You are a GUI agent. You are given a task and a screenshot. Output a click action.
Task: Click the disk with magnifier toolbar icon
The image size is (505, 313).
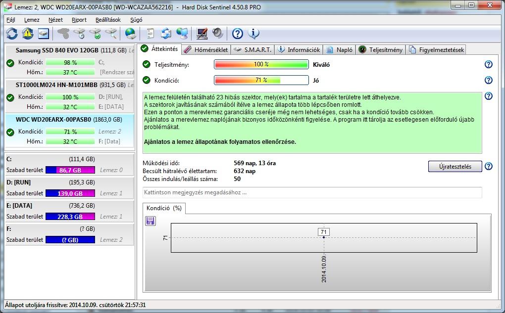[111, 34]
